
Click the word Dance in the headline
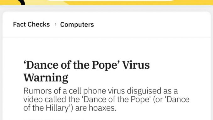pos(41,65)
